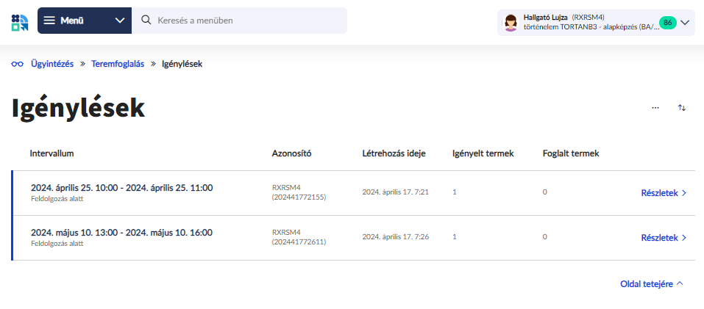The height and width of the screenshot is (309, 704).
Task: Click Oldal tetejére link
Action: (652, 283)
